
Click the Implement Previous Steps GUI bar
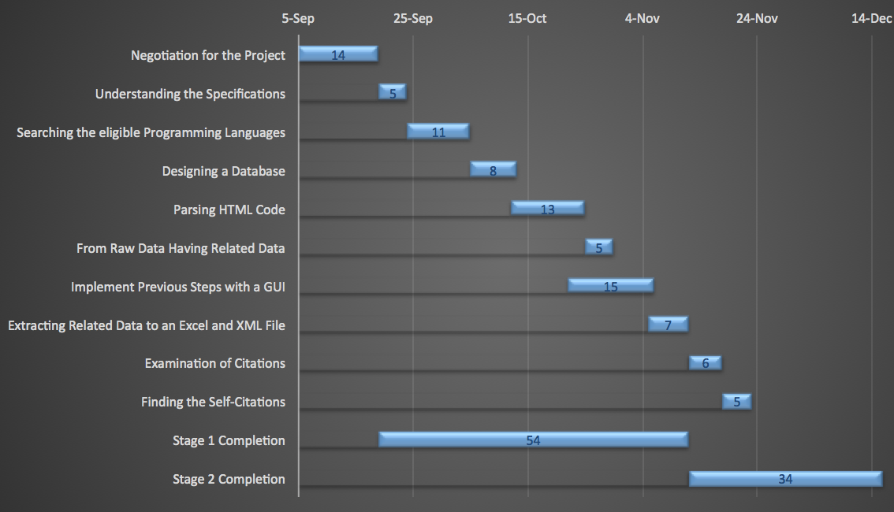(610, 286)
